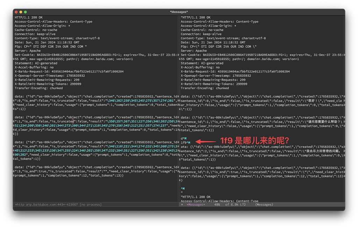Click the Set-Cookie BAIDUID header line
Screen dimensions: 358x228
tap(87, 55)
